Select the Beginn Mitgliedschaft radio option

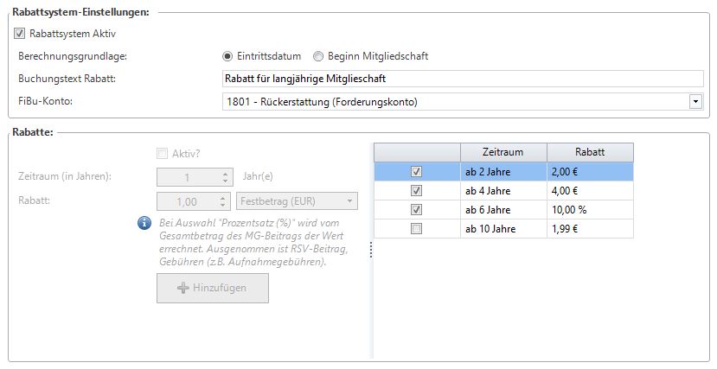click(x=318, y=56)
